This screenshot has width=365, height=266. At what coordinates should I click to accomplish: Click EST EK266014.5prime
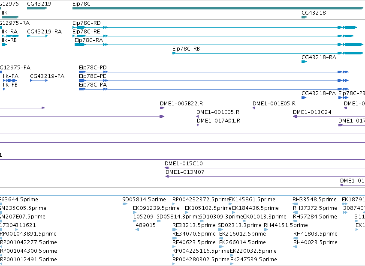[243, 243]
